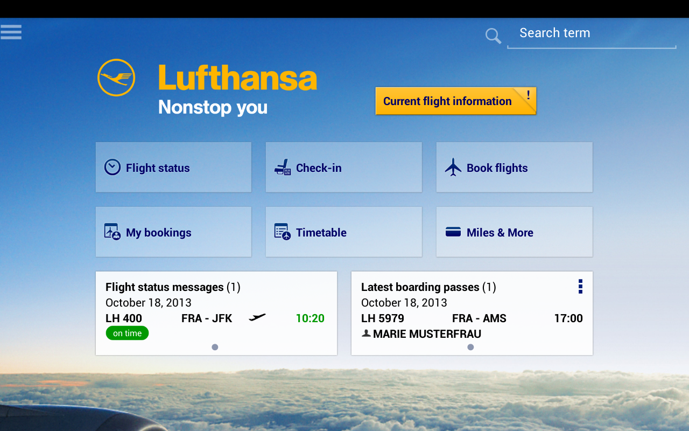Image resolution: width=689 pixels, height=431 pixels.
Task: Click inside the Search term field
Action: point(591,33)
